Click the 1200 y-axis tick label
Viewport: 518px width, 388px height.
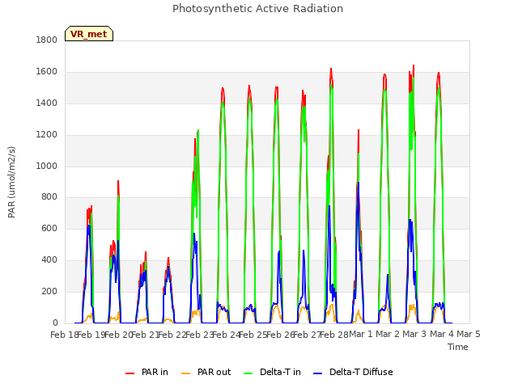pos(47,135)
